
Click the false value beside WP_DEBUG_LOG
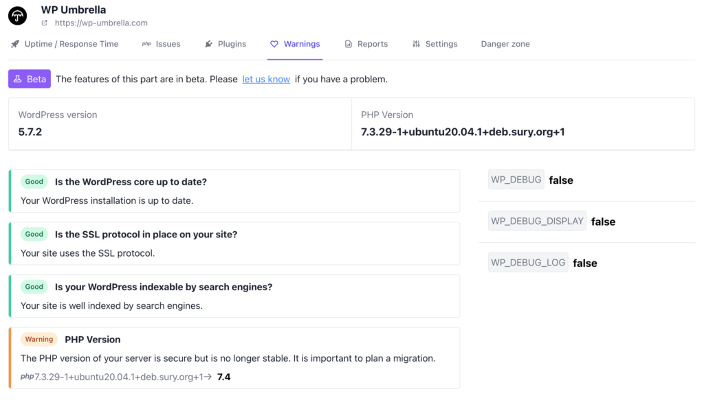tap(585, 263)
